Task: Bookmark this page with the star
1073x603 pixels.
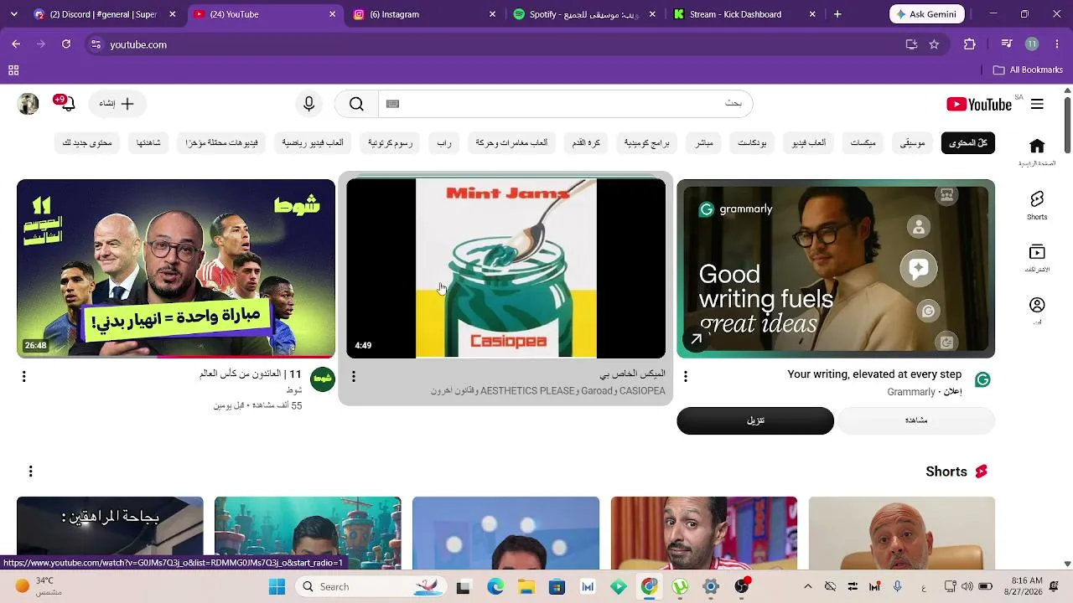Action: coord(934,44)
